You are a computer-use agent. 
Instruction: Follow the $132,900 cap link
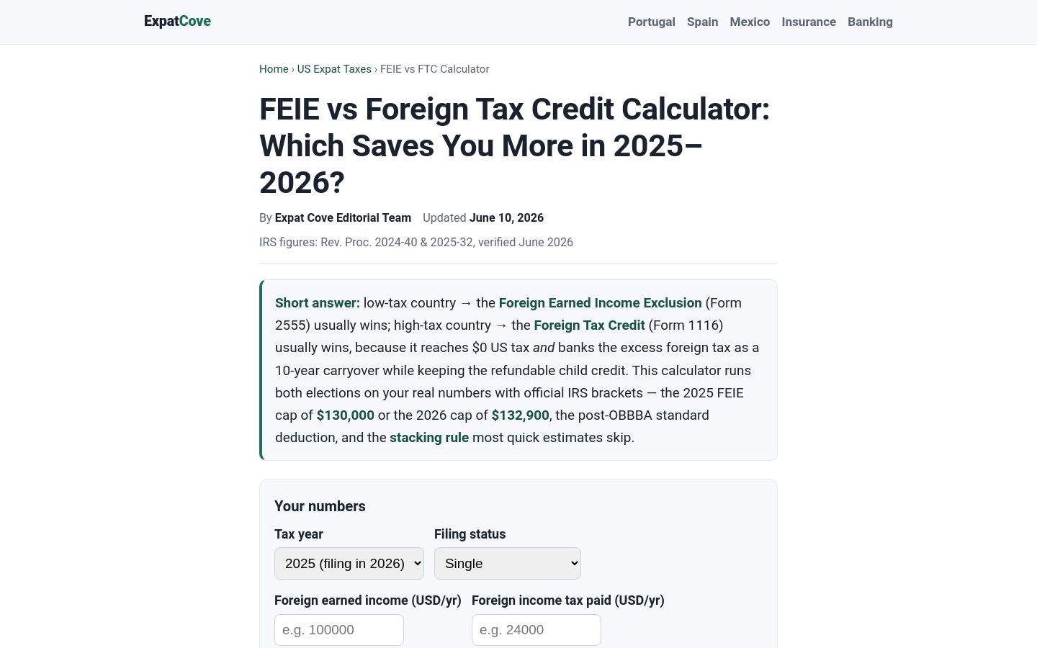tap(521, 415)
